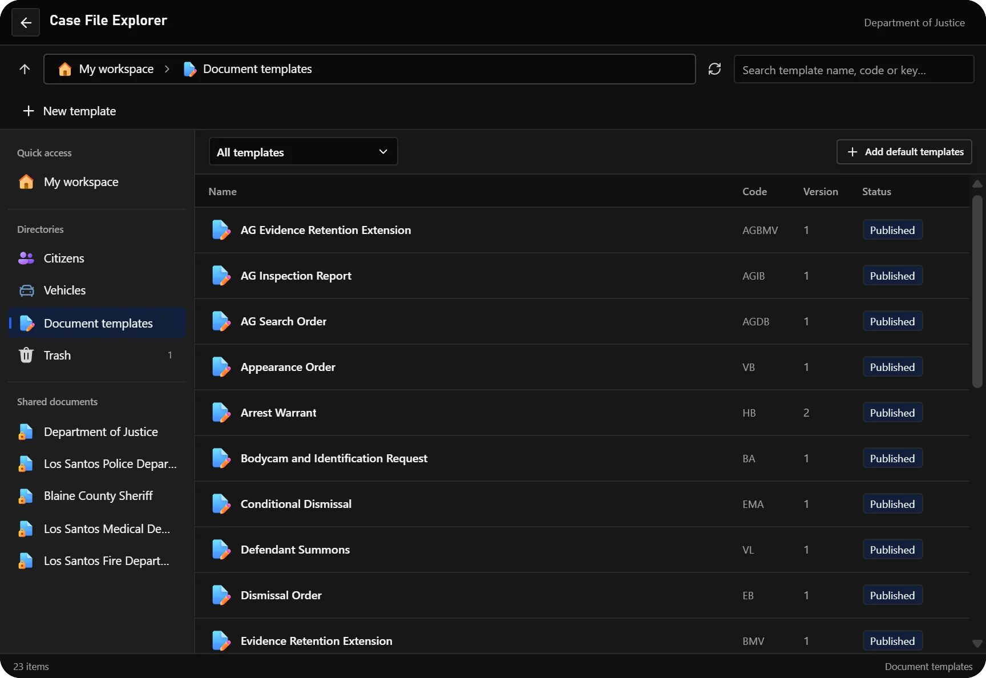This screenshot has height=678, width=986.
Task: Click code VL for Defendant Summons
Action: tap(748, 550)
